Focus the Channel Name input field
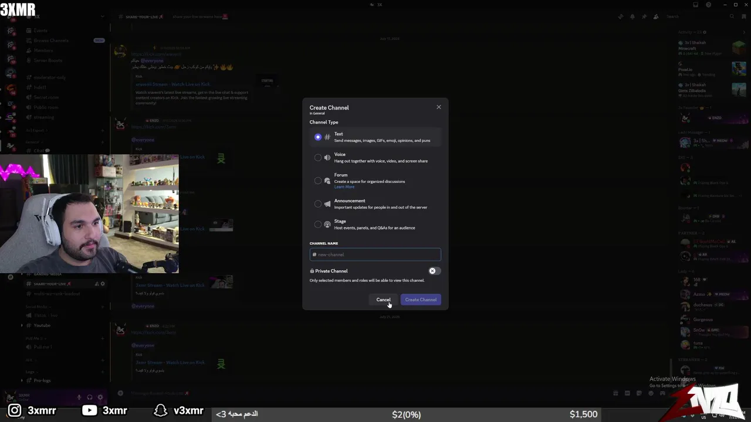Screen dimensions: 751x422 click(375, 254)
